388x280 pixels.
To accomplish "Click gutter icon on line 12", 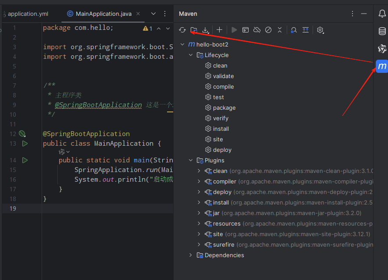I will click(x=22, y=134).
